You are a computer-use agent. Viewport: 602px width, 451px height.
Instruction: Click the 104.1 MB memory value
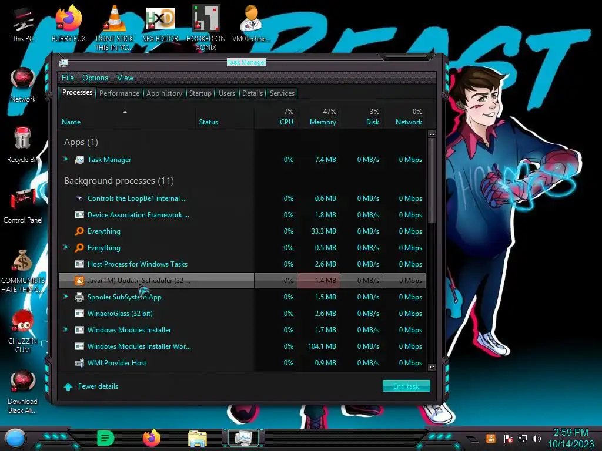(322, 346)
